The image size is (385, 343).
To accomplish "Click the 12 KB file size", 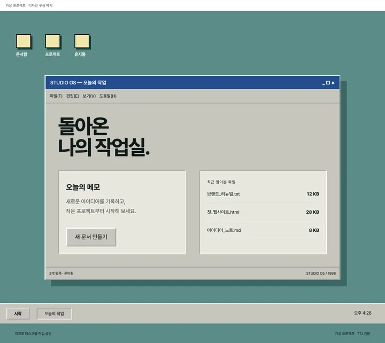I will 313,194.
